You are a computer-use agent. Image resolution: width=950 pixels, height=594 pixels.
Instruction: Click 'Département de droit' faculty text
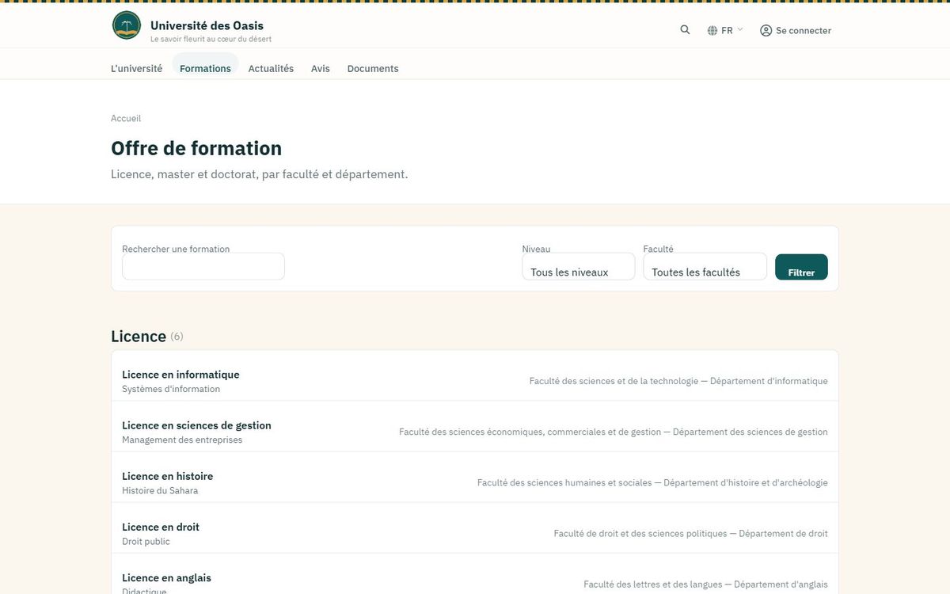pos(784,533)
